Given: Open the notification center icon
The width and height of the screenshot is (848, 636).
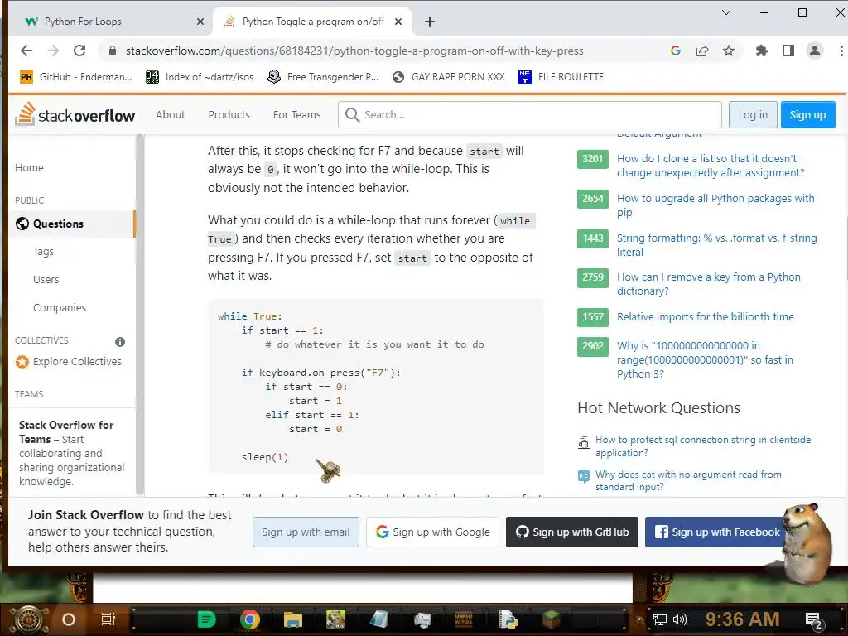Looking at the screenshot, I should pos(814,620).
